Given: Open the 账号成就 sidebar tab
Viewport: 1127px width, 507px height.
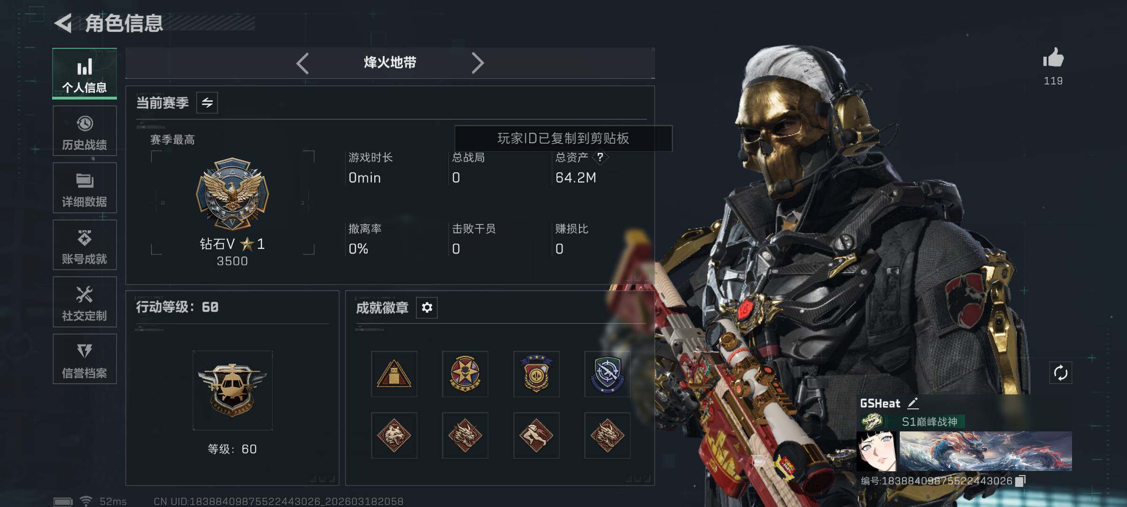Looking at the screenshot, I should 85,245.
